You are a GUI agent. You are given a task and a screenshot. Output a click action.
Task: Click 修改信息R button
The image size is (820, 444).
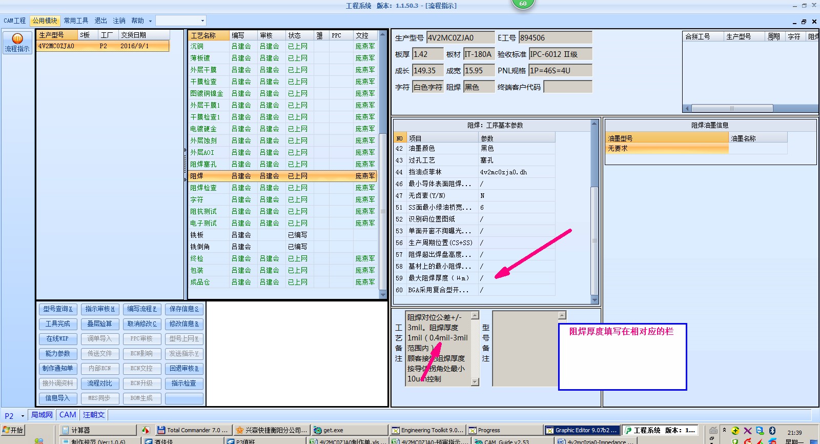tap(184, 324)
